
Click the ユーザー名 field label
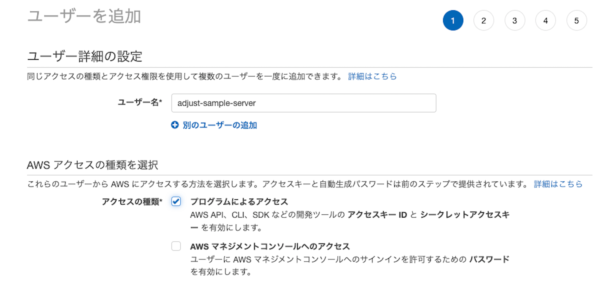point(140,102)
